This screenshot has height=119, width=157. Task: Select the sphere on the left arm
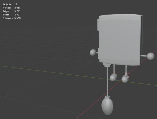pos(93,52)
